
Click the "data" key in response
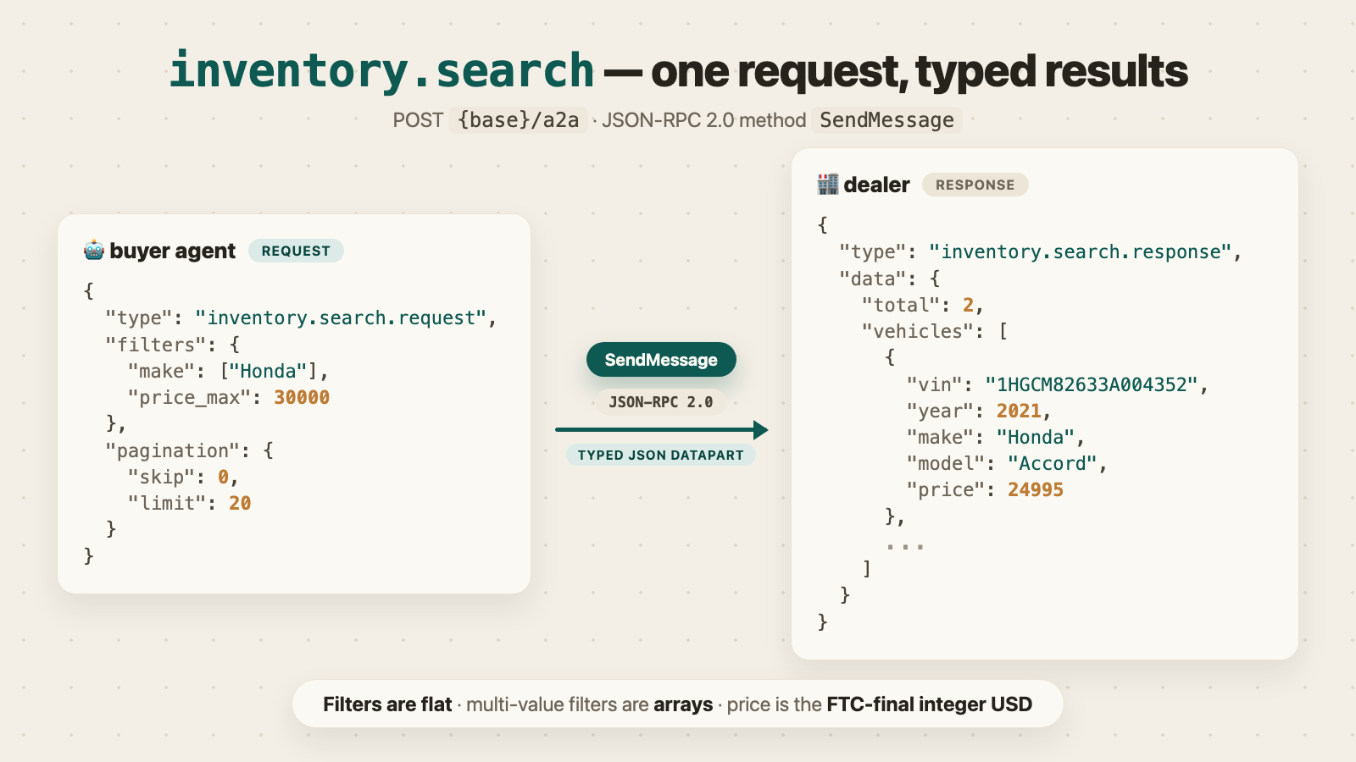point(873,279)
